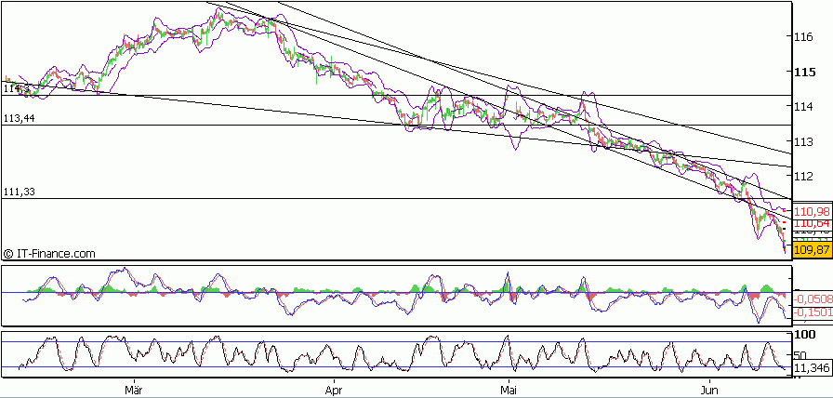Click the Apr month label on time axis
This screenshot has width=833, height=398.
[x=334, y=390]
